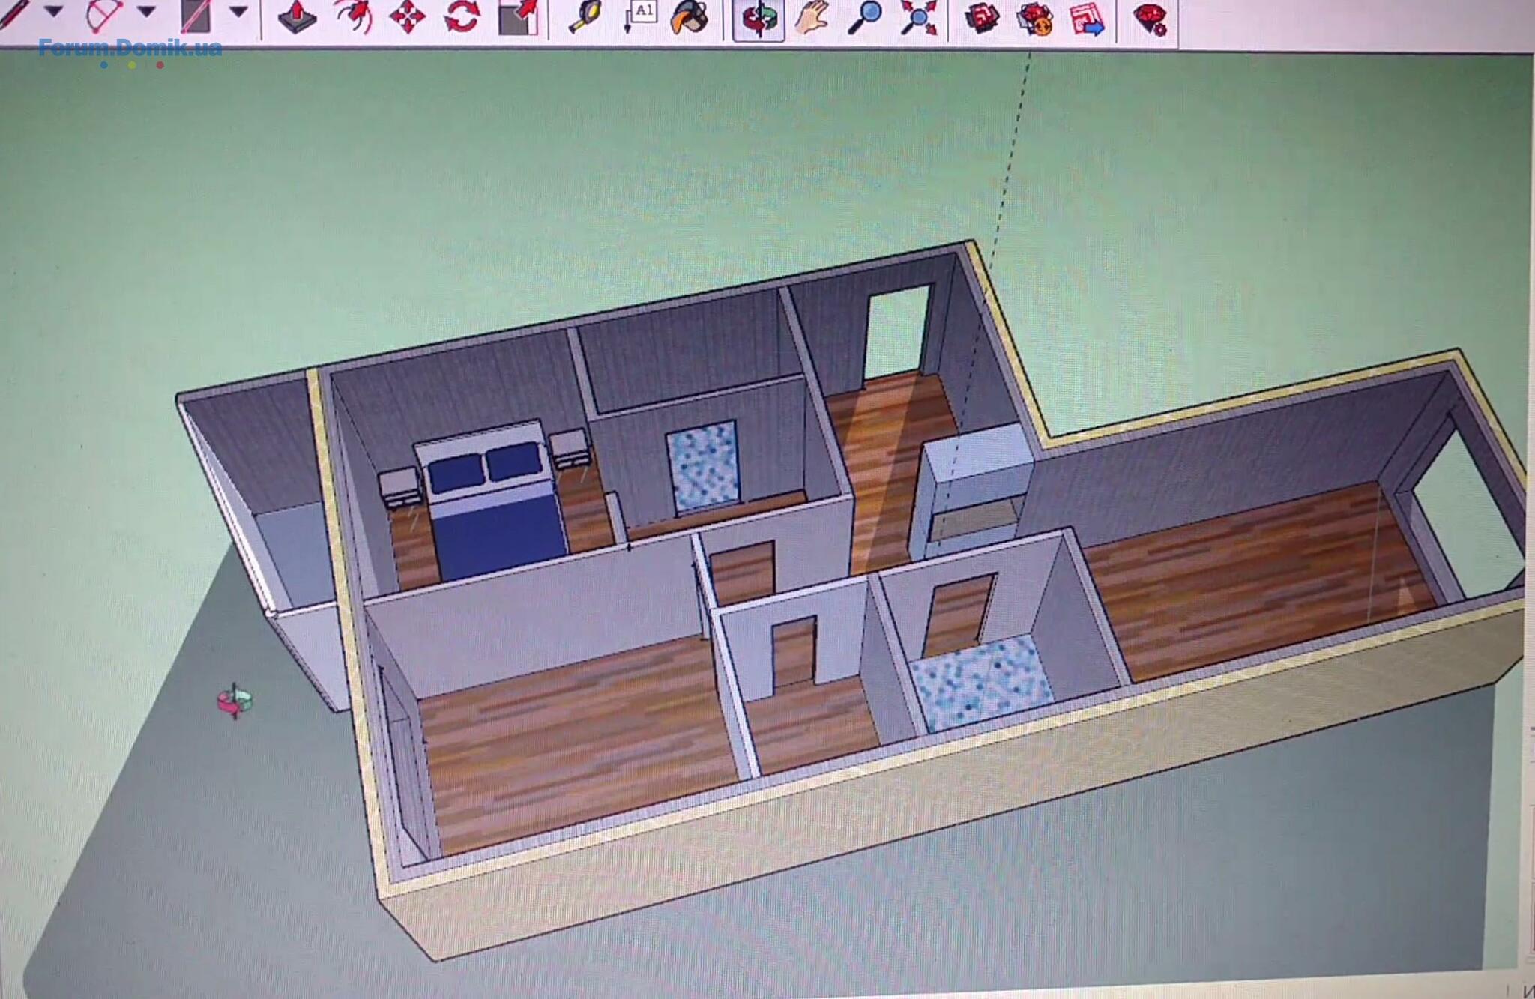Click the blue tiled bathroom floor
The image size is (1535, 999).
(x=982, y=683)
